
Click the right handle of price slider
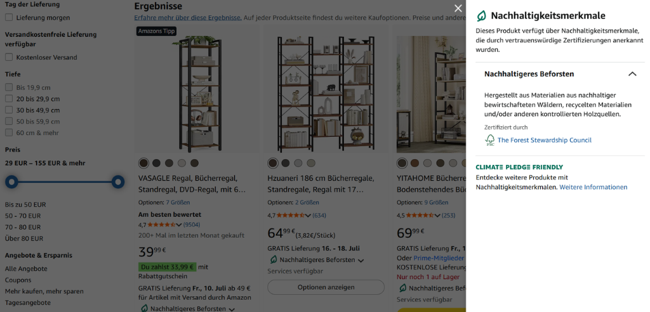point(118,181)
